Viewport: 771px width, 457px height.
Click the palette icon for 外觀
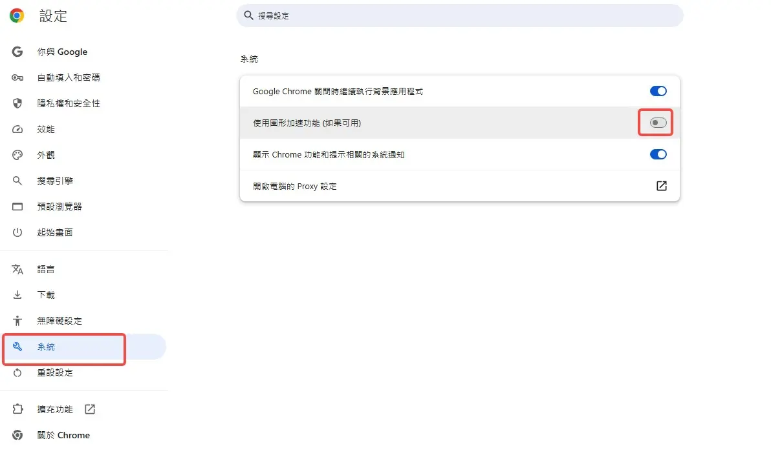point(17,155)
